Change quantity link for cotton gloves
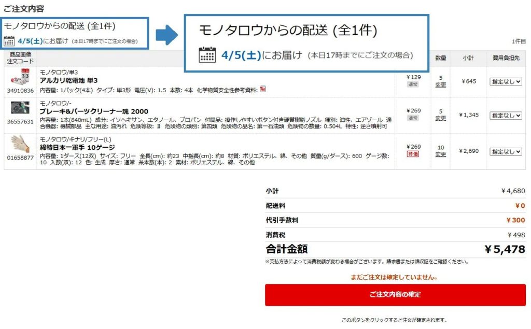Viewport: 531px width, 329px height. (441, 154)
